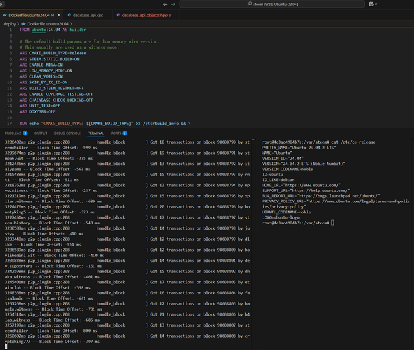Open the PORTS panel tab
This screenshot has height=350, width=414.
(116, 133)
